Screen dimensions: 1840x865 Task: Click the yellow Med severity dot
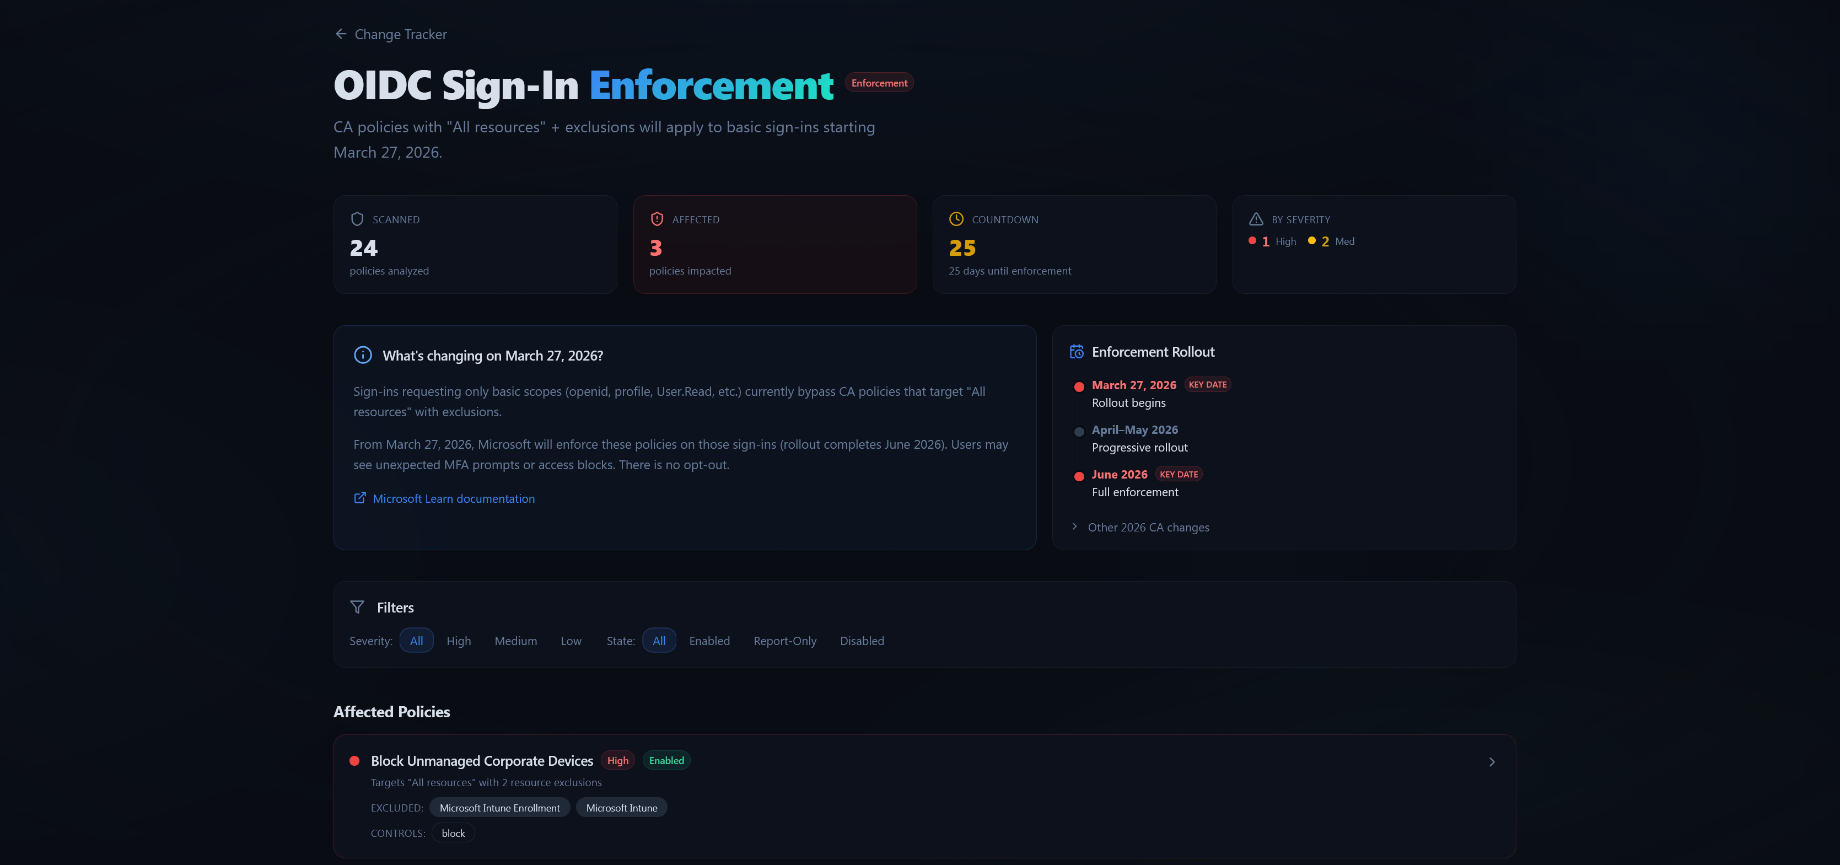pyautogui.click(x=1311, y=241)
